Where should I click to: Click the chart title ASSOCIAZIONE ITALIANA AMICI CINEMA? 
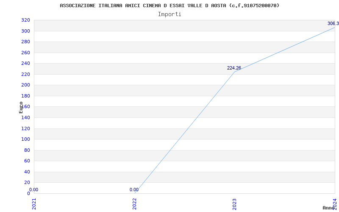[169, 6]
